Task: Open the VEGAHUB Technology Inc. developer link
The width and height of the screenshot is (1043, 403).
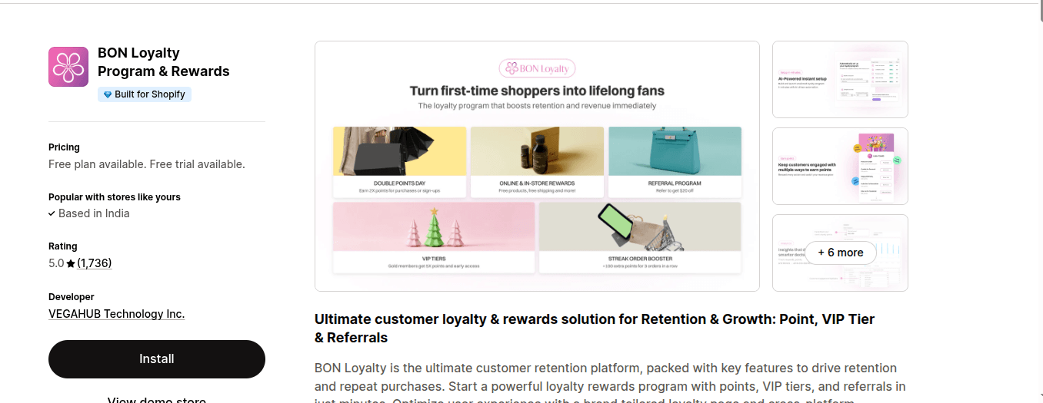Action: pos(116,314)
